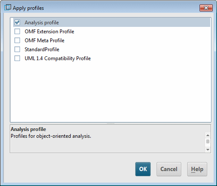Screen dimensions: 217x186
Task: Enable the OMF Extension Profile checkbox
Action: click(x=17, y=32)
